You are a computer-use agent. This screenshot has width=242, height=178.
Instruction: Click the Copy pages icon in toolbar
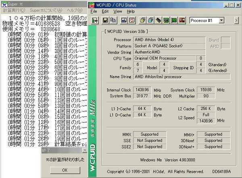(113, 21)
